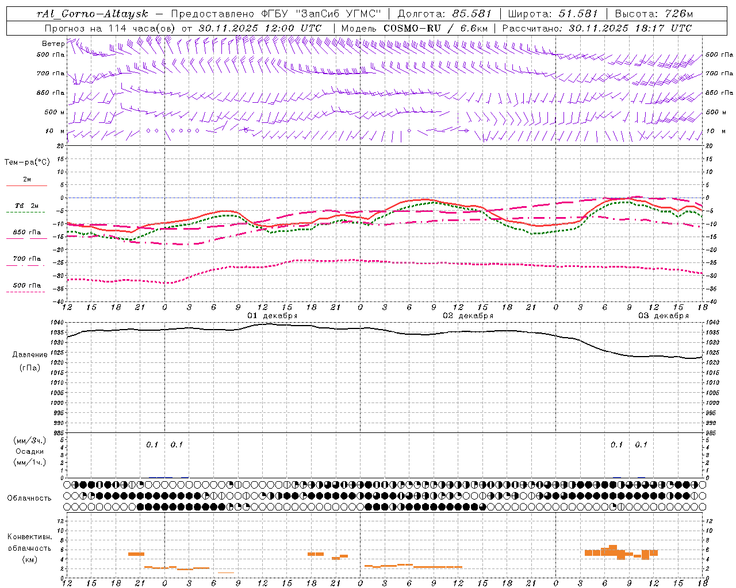Click the Модель COSMO-RU / 6.6км label
Screen dimensions: 736x588
(x=415, y=28)
